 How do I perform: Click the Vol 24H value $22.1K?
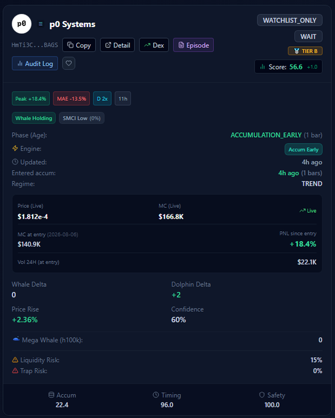(x=307, y=262)
